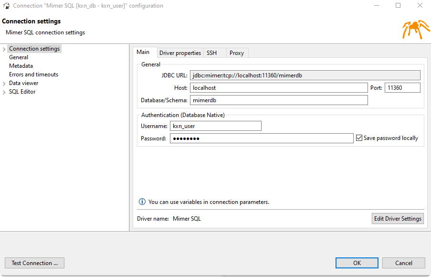This screenshot has height=277, width=431.
Task: Click the Password field
Action: [x=262, y=138]
